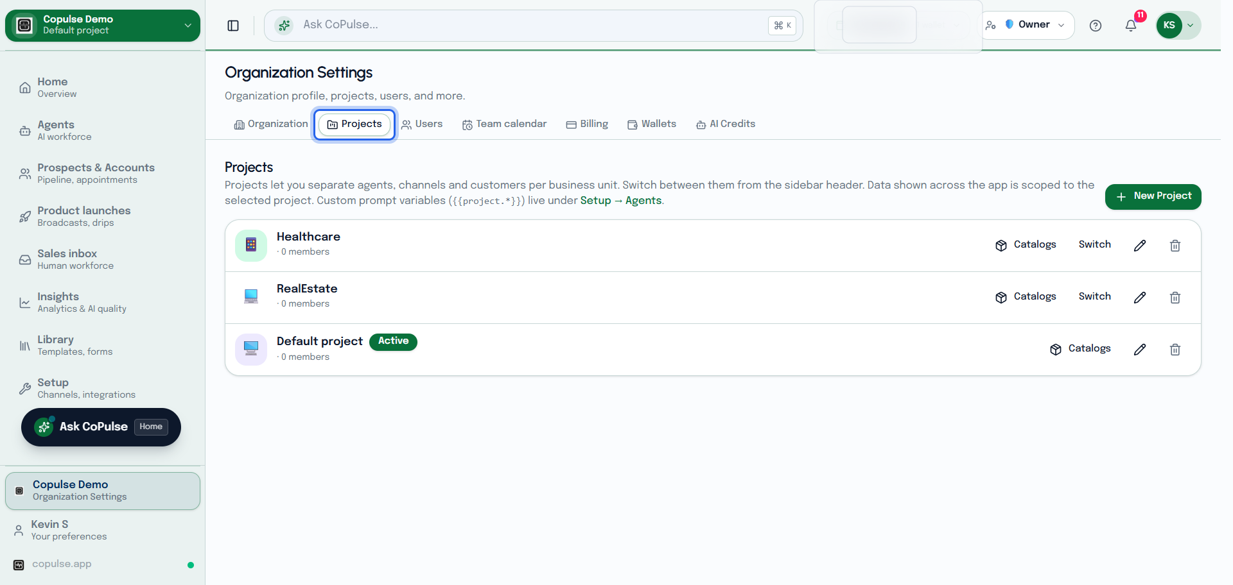Focus the Ask CoPulse search field
This screenshot has width=1233, height=585.
click(533, 26)
